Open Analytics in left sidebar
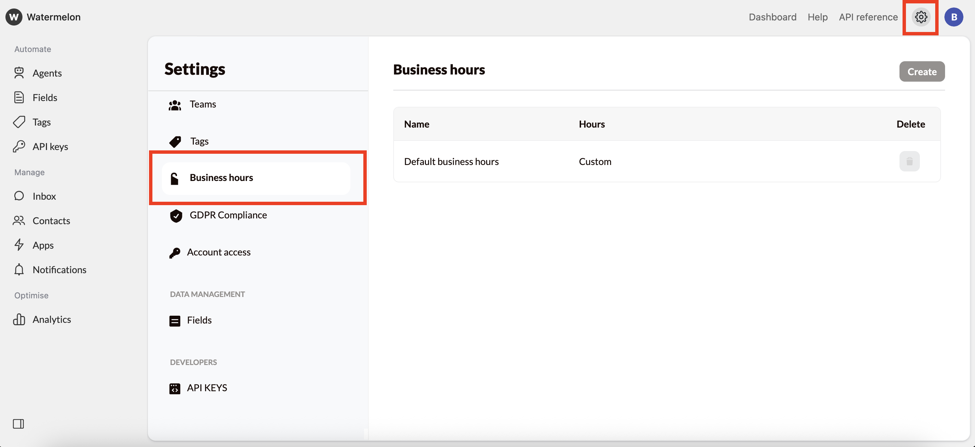The image size is (975, 447). pos(51,319)
